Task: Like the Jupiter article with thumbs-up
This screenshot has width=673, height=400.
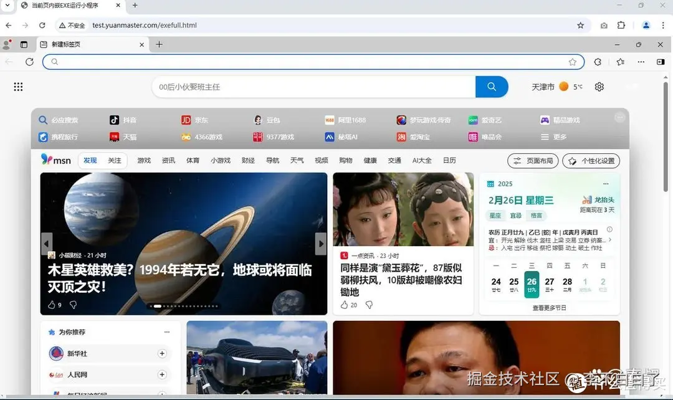Action: coord(53,305)
